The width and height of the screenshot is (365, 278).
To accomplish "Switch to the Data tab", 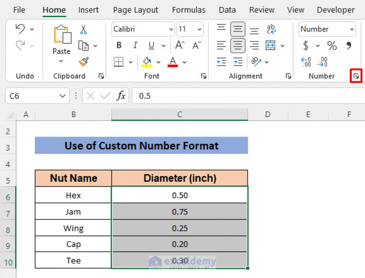I will click(227, 10).
